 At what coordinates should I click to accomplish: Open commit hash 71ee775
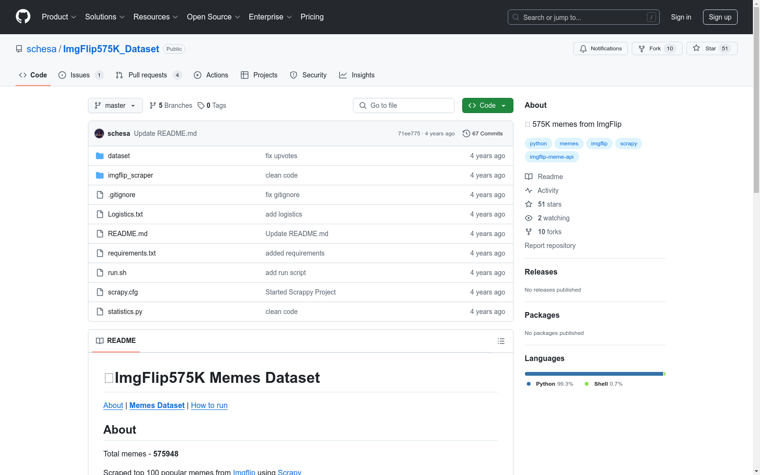tap(409, 133)
